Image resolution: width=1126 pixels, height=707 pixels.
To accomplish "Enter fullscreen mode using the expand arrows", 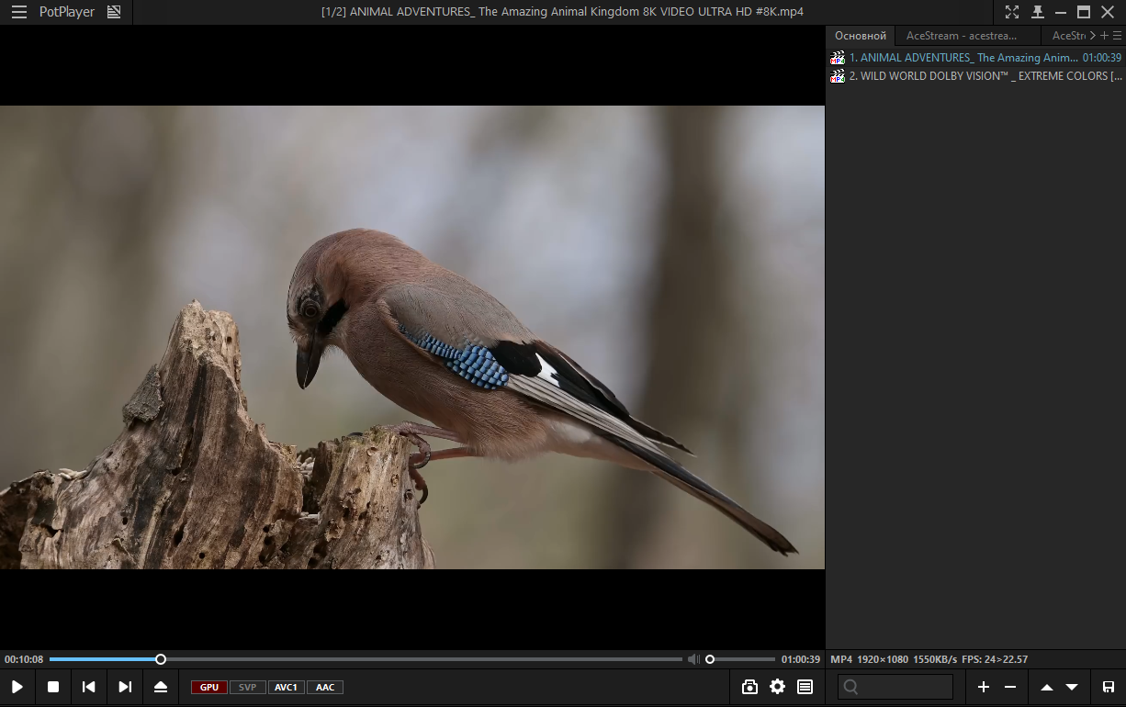I will pyautogui.click(x=1011, y=12).
